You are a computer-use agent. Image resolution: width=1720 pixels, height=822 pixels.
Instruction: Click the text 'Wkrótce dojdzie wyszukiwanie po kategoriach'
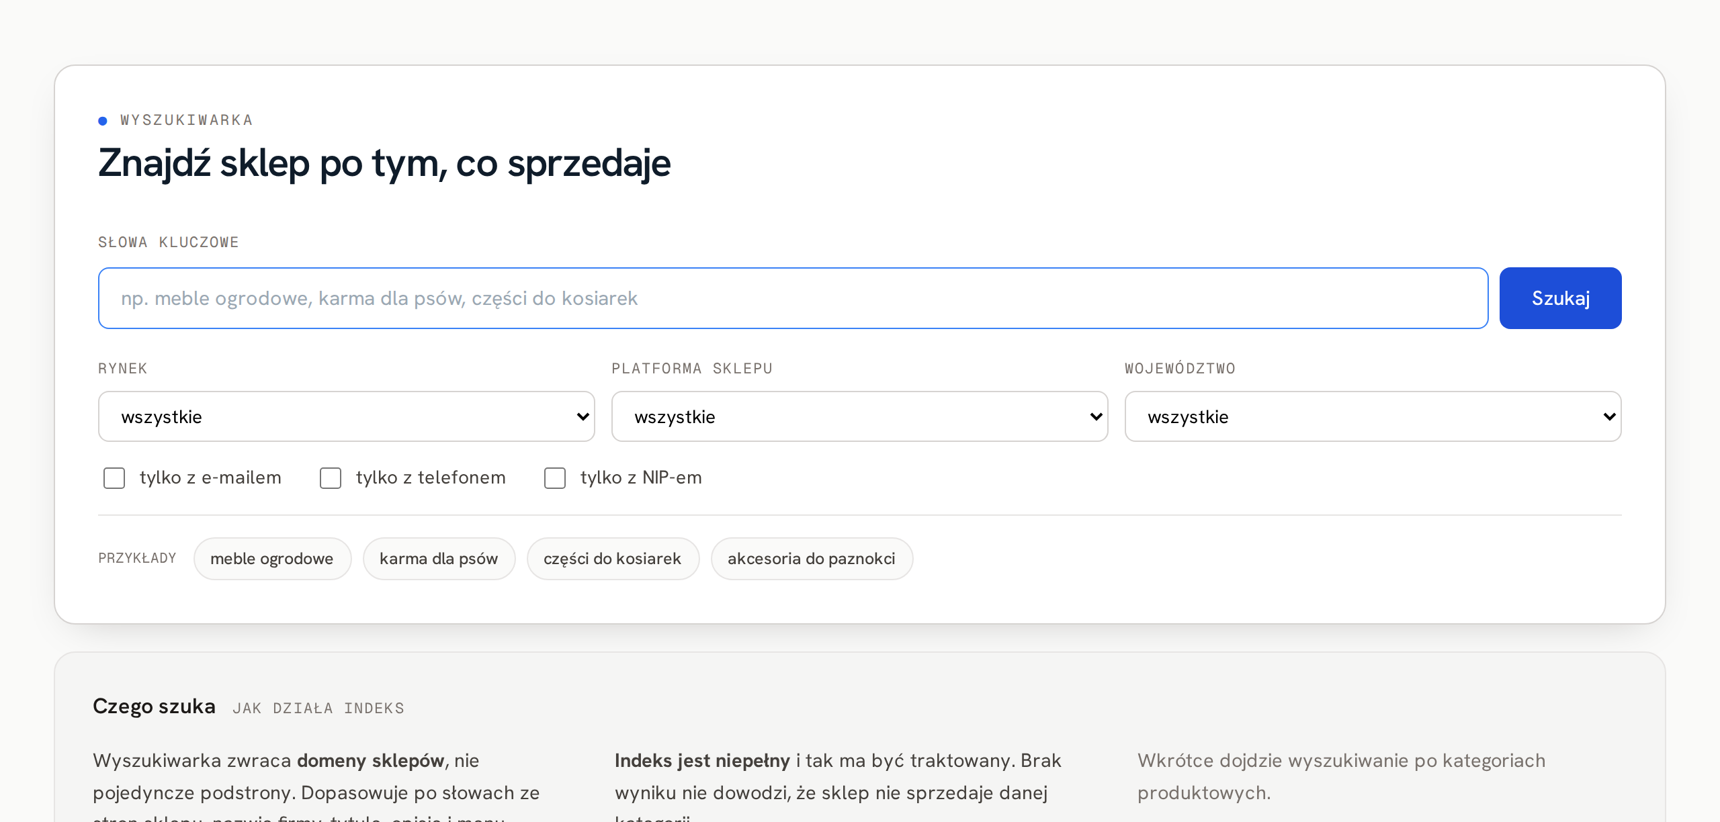coord(1341,761)
